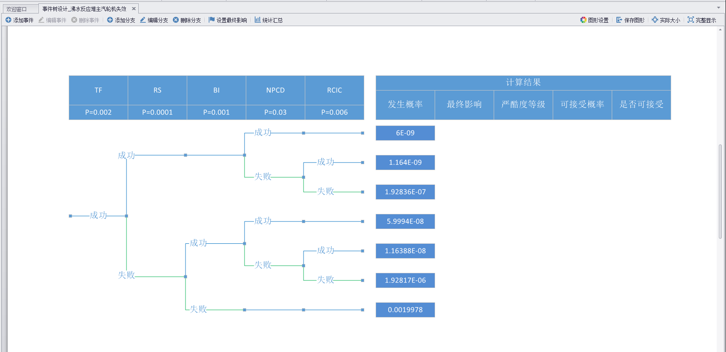Click the 发生概率 column header

pos(405,105)
